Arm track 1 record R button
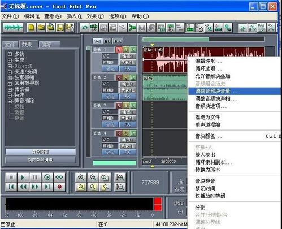 coord(119,50)
